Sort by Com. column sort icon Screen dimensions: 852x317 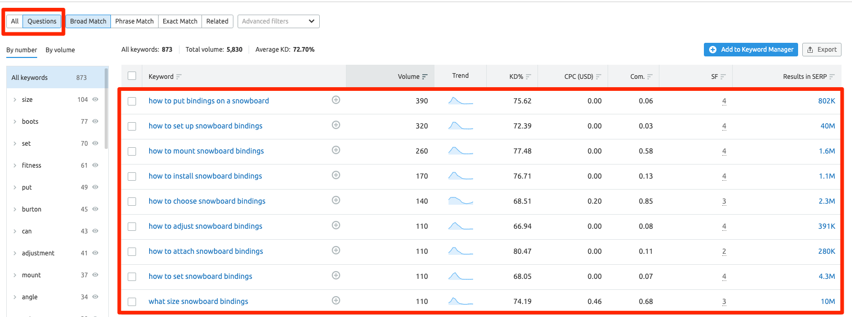[650, 77]
